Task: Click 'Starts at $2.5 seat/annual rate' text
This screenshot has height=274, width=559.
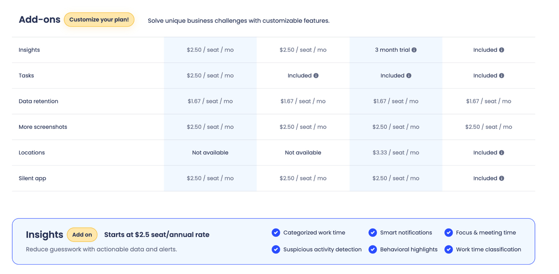Action: point(157,235)
